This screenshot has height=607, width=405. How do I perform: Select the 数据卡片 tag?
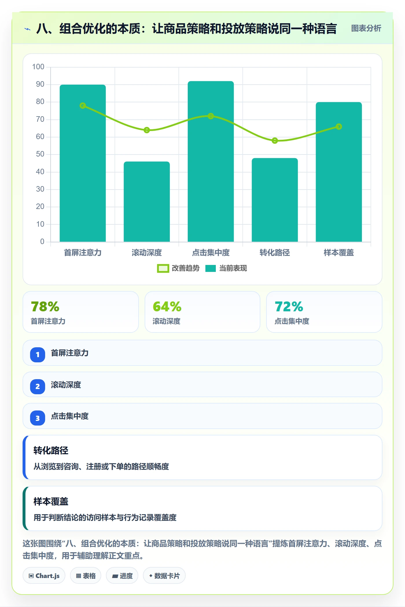coord(164,576)
